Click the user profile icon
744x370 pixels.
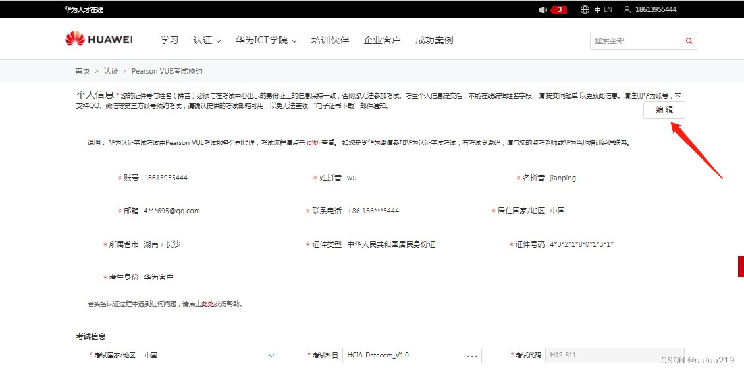coord(627,9)
